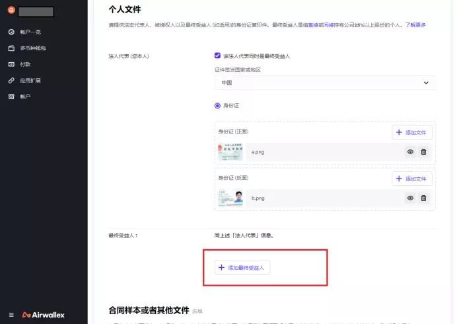Uncheck 该法人代表同时是最终受益人 checkbox

218,56
